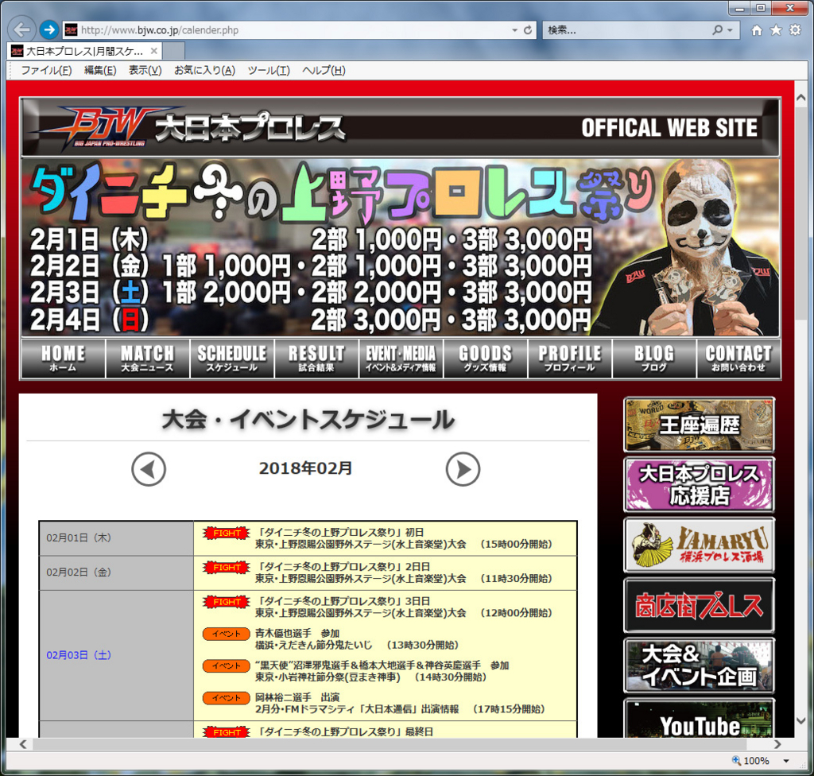Click horizontal scrollbar right arrow
The height and width of the screenshot is (776, 814).
pyautogui.click(x=777, y=744)
